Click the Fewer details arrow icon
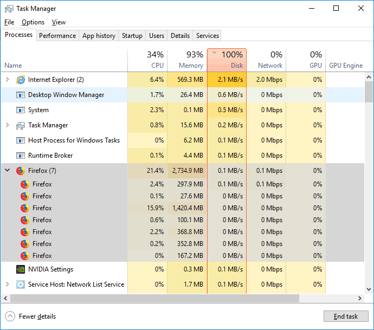Screen dimensions: 374x330 (x=10, y=316)
